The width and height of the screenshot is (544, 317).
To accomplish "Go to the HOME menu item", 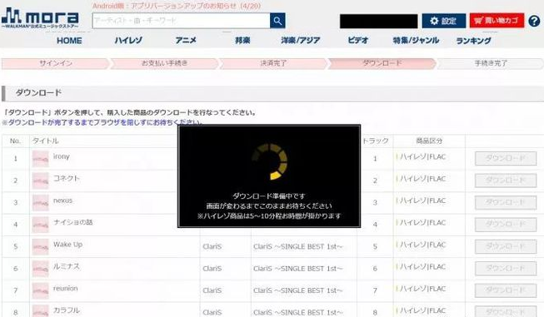I will (69, 41).
